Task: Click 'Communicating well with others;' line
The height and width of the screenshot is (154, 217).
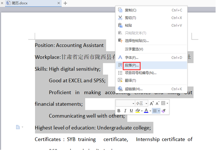Action: click(x=87, y=116)
